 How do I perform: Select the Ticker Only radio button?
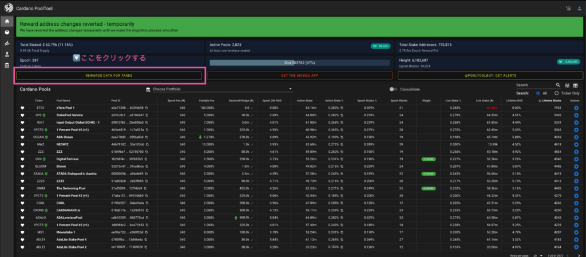[556, 93]
